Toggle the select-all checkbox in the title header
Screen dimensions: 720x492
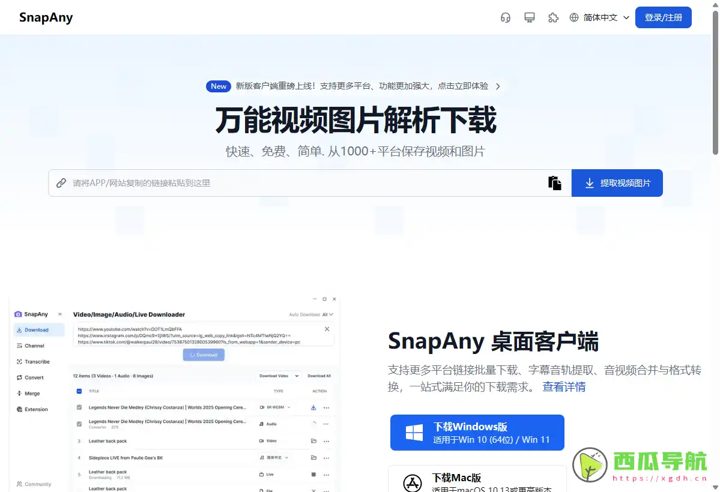79,391
